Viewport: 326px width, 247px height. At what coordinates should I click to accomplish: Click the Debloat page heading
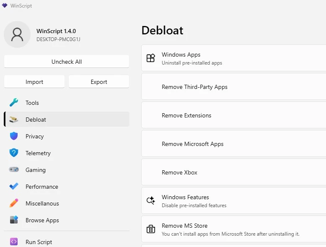point(162,30)
